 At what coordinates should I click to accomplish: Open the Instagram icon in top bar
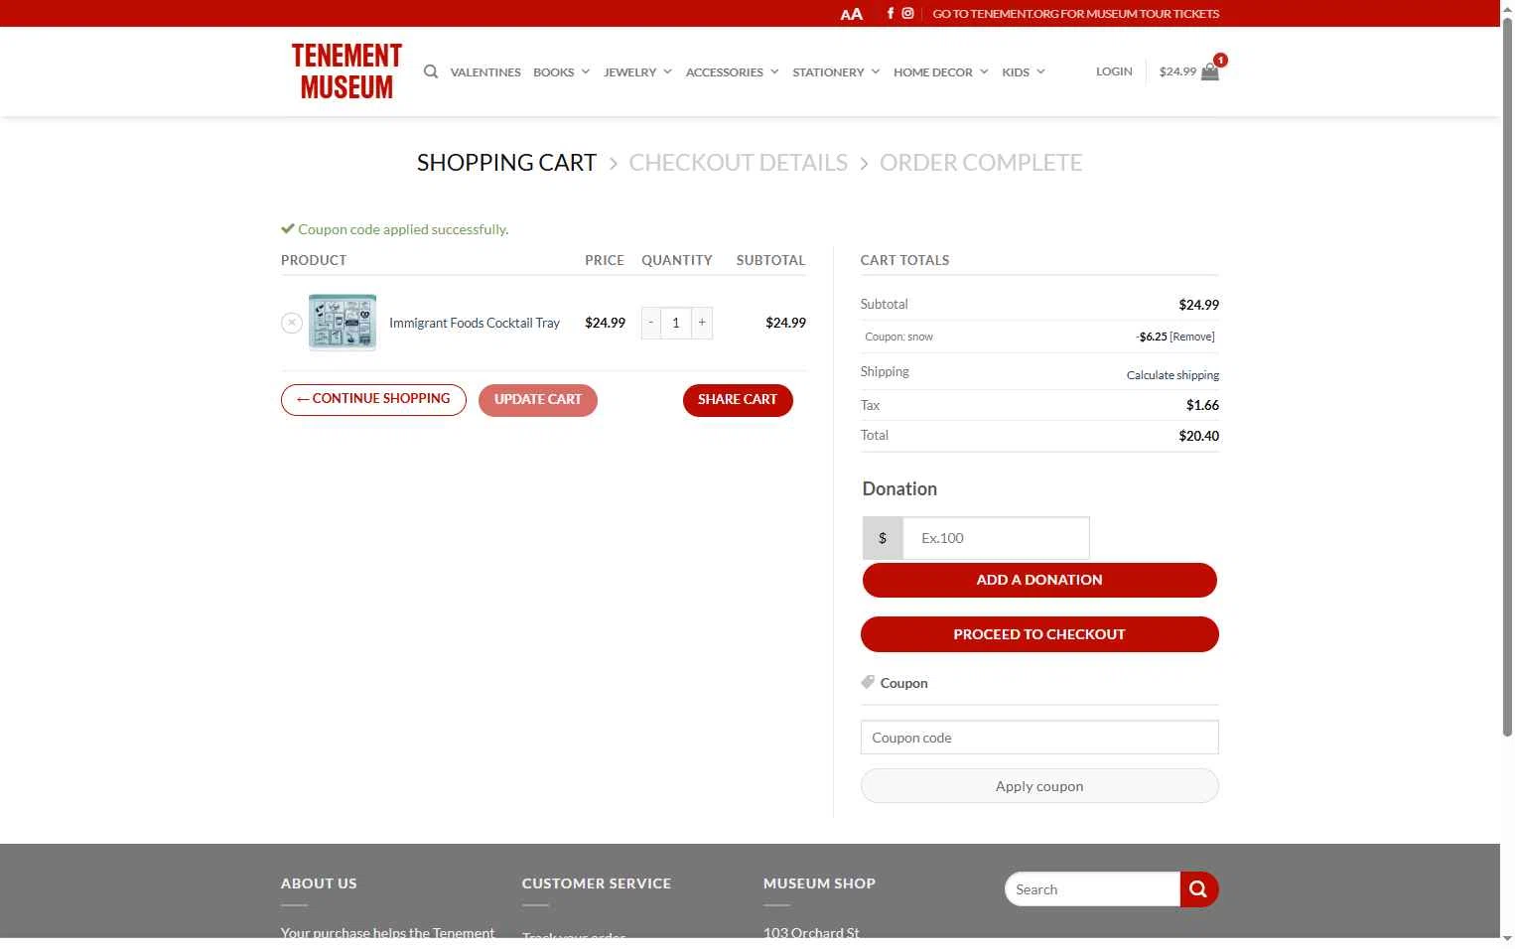pos(907,13)
